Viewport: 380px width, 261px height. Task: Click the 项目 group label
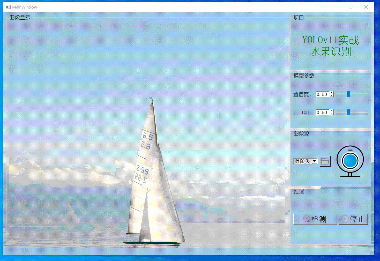tap(299, 18)
